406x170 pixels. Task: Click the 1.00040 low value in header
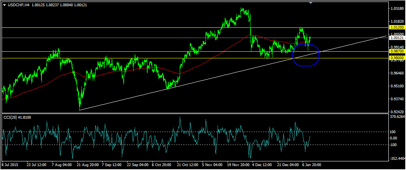pyautogui.click(x=66, y=5)
